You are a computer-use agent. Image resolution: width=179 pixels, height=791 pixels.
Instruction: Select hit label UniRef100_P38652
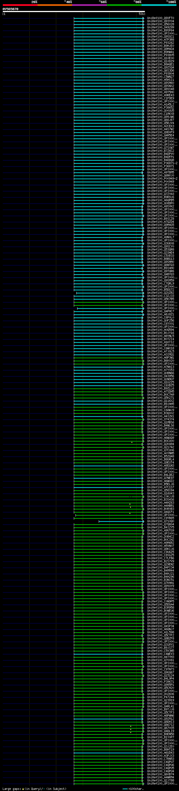click(x=161, y=107)
